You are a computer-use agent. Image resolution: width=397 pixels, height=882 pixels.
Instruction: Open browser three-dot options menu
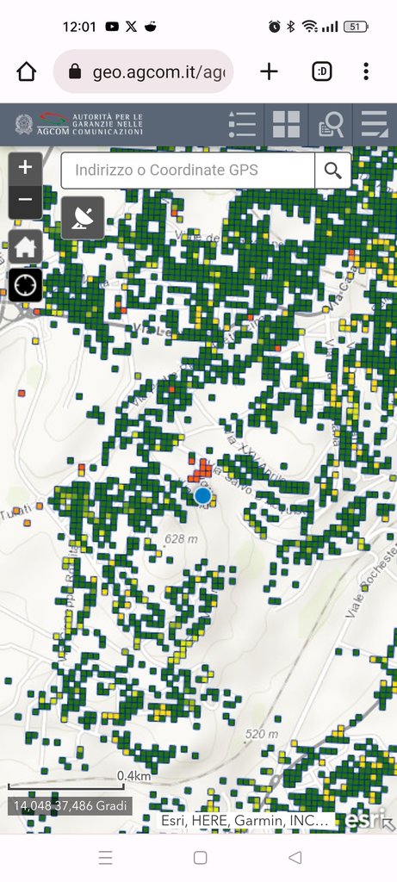366,71
